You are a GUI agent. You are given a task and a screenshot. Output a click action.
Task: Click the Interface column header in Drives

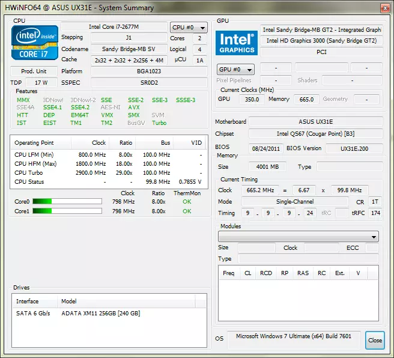[x=35, y=301]
